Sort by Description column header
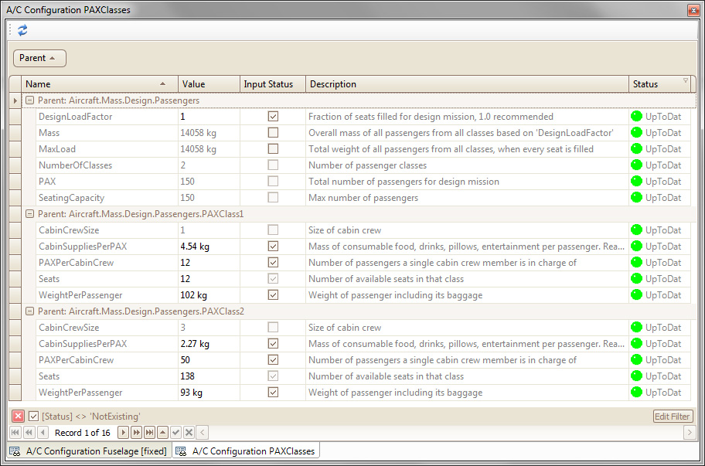The height and width of the screenshot is (466, 705). tap(467, 84)
